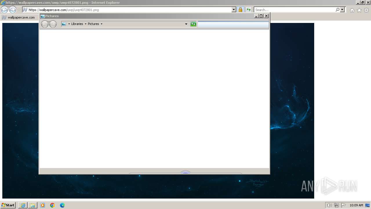The height and width of the screenshot is (209, 371).
Task: Click Show desktop icon beside the clock
Action: pos(367,205)
